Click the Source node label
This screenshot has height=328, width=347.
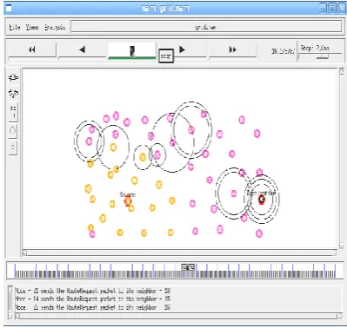pos(128,194)
